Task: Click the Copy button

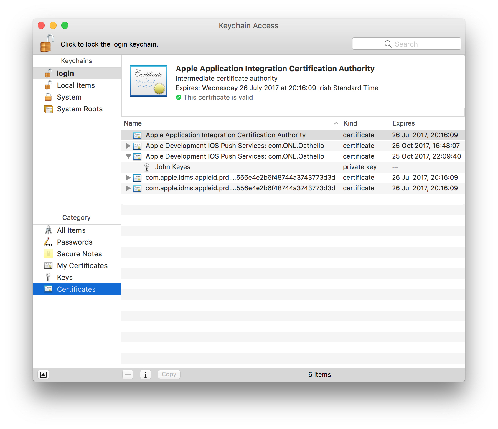Action: point(169,374)
